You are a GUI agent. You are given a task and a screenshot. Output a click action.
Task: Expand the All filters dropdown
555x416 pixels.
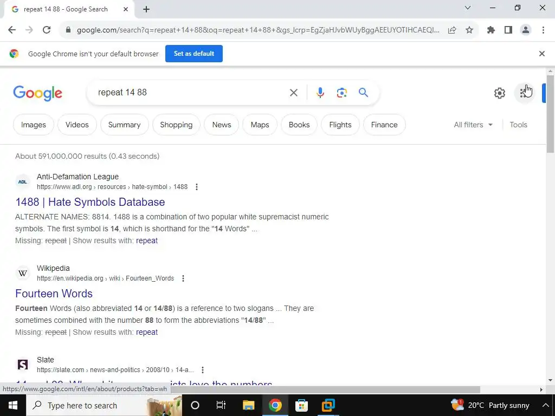click(x=473, y=125)
